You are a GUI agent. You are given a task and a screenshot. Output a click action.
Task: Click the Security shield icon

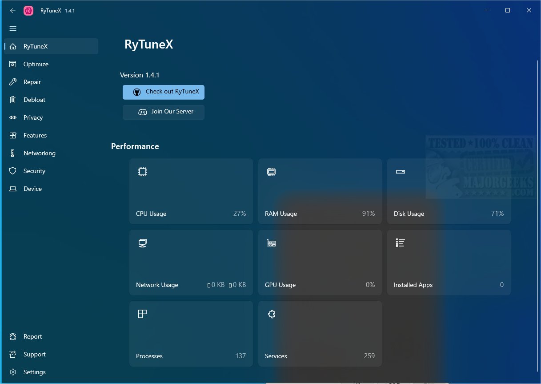(x=13, y=171)
